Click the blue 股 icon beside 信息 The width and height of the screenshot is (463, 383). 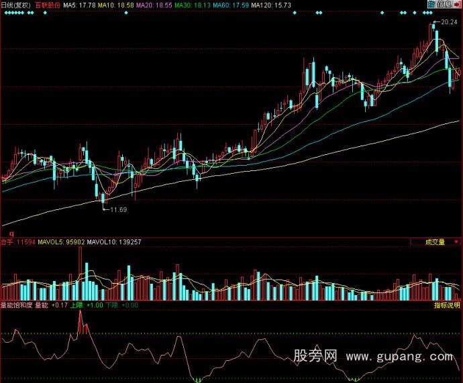point(431,4)
